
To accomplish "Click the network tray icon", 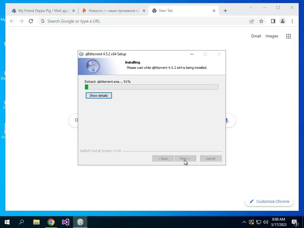I will [259, 222].
